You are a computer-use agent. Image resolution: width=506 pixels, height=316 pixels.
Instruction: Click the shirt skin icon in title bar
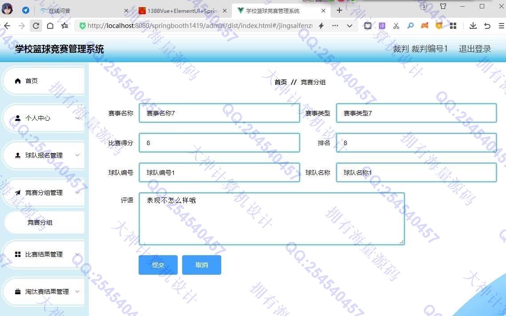pyautogui.click(x=443, y=6)
